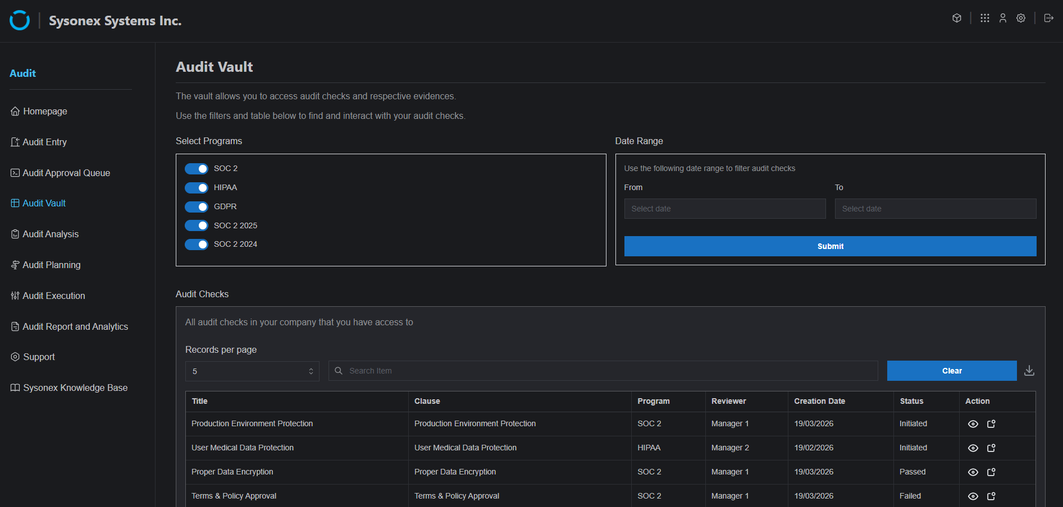Toggle off the SOC 2 program switch
The height and width of the screenshot is (507, 1063).
point(197,169)
